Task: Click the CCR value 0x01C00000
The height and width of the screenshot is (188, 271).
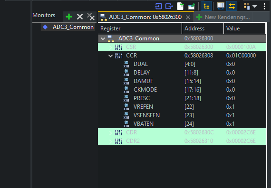Action: point(241,56)
